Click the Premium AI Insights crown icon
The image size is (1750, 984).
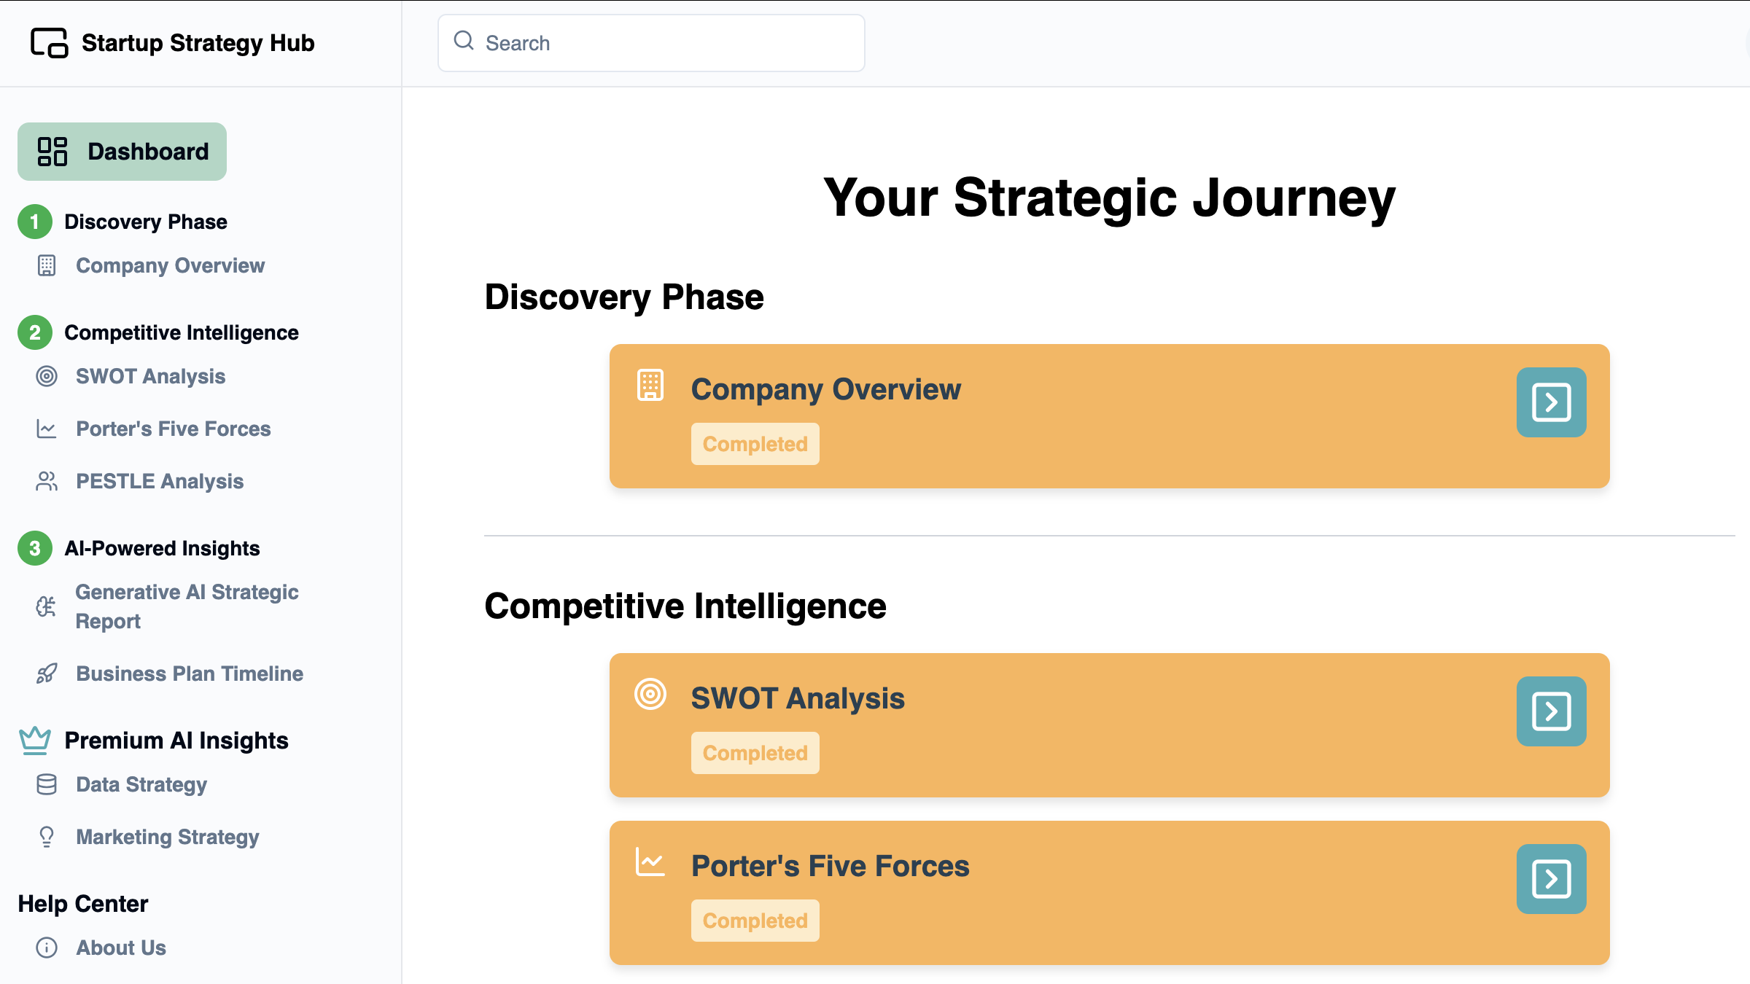click(35, 741)
